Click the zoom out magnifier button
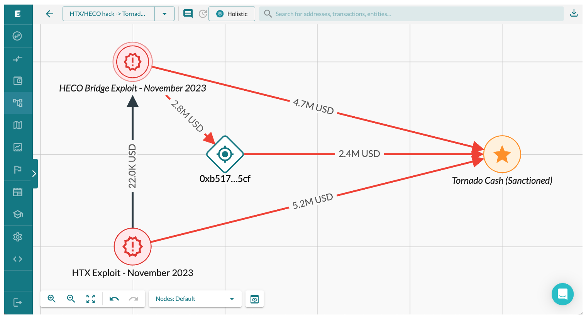 pos(71,299)
